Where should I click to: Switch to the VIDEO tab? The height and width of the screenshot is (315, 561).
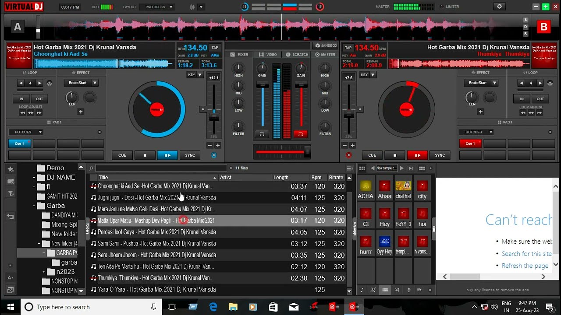pyautogui.click(x=268, y=55)
